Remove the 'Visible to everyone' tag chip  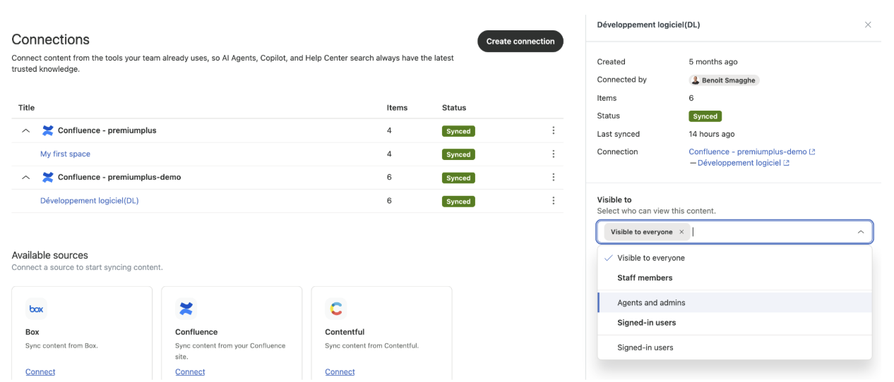click(681, 232)
